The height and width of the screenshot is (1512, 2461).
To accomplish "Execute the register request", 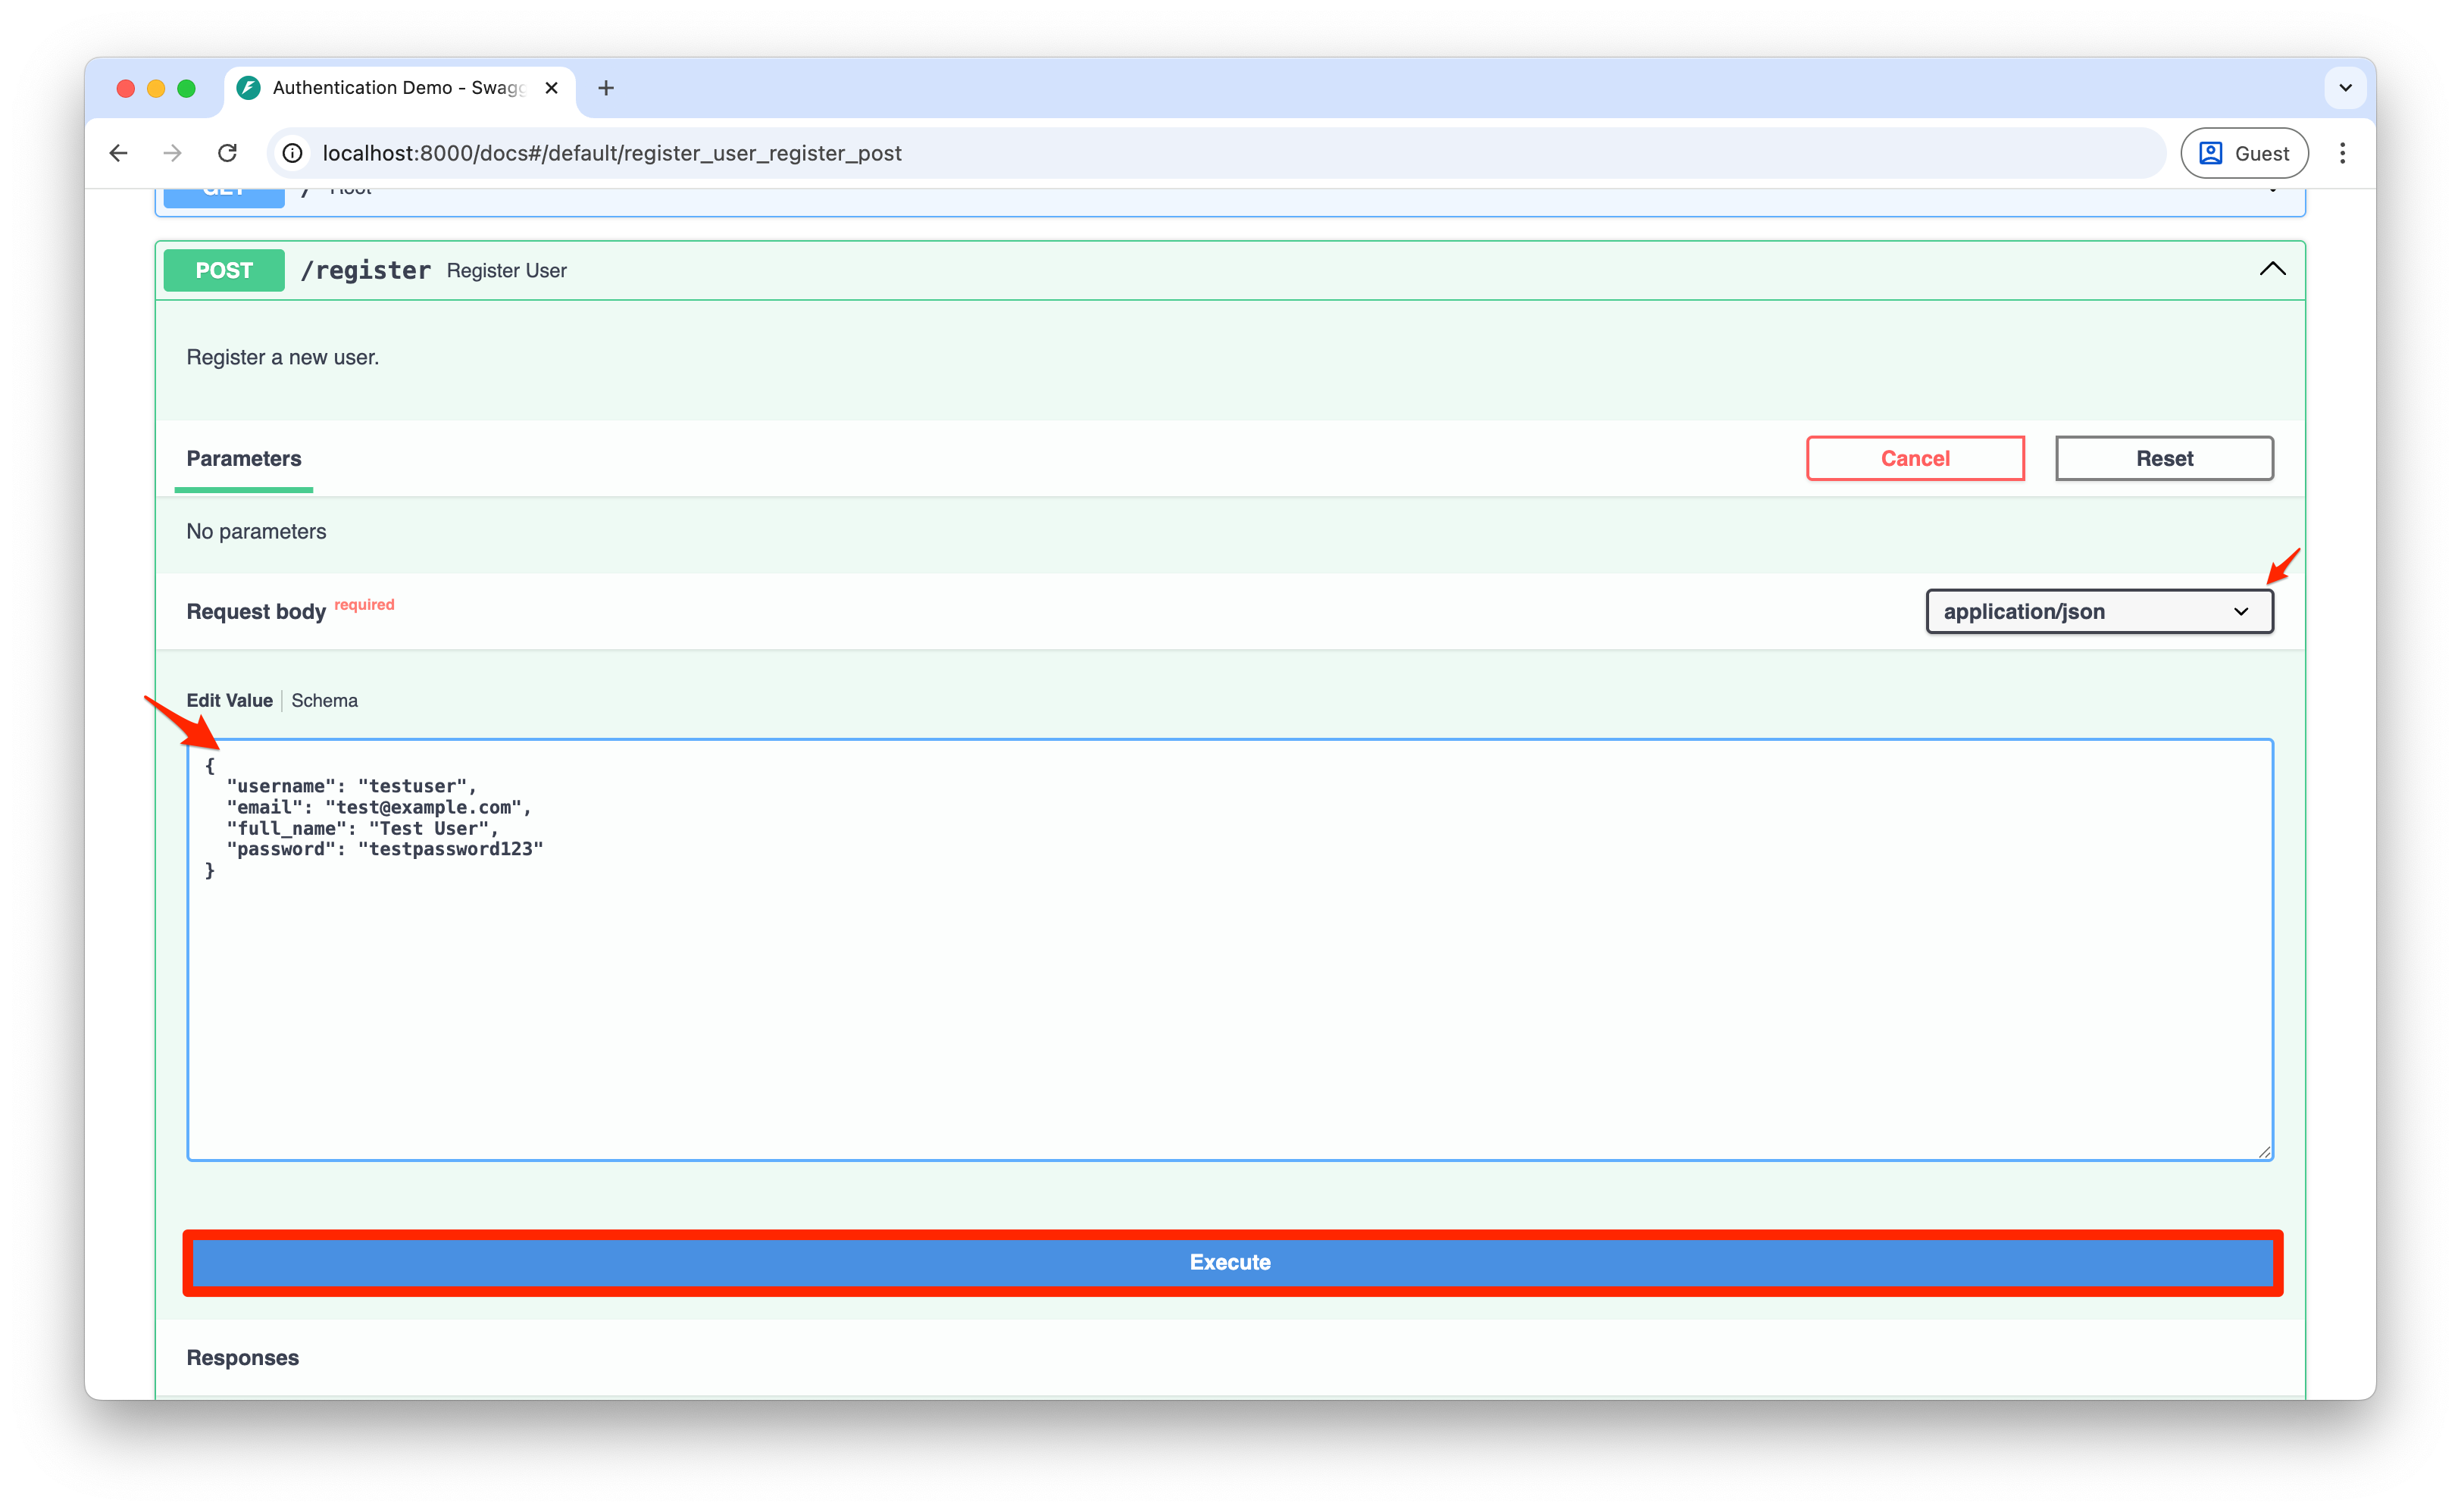I will click(x=1229, y=1262).
